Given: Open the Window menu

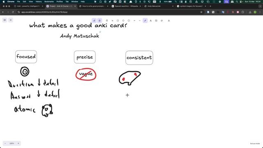Looking at the screenshot, I should tap(75, 2).
